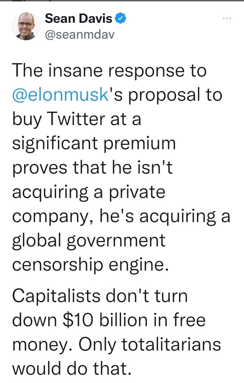Viewport: 244px width, 383px height.
Task: Click the phrase "acquiring a private"
Action: (89, 193)
